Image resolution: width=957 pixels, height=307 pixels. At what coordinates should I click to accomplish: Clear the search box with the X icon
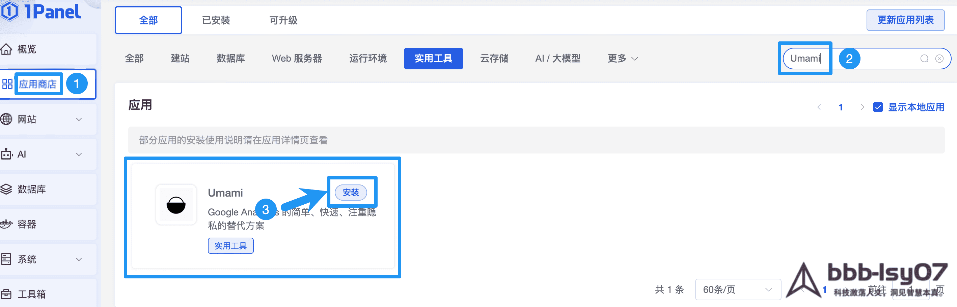(939, 59)
